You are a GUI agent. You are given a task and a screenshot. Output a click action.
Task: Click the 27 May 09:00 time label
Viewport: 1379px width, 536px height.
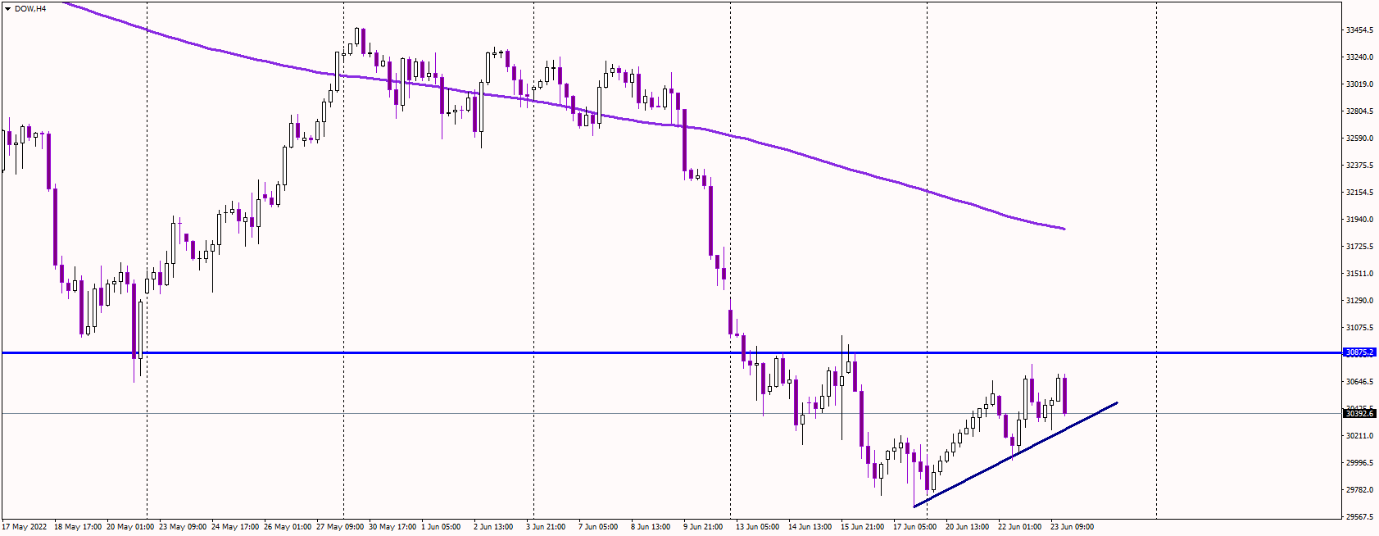click(x=340, y=526)
